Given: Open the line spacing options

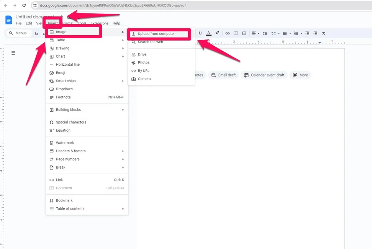Looking at the screenshot, I should point(265,33).
